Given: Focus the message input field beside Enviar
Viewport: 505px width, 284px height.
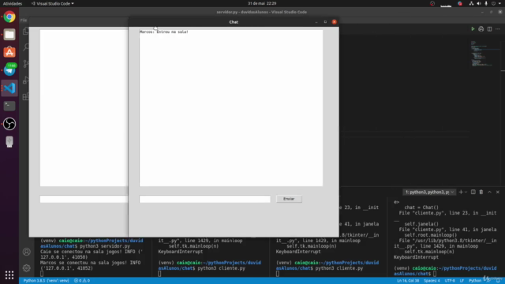Looking at the screenshot, I should coord(205,199).
